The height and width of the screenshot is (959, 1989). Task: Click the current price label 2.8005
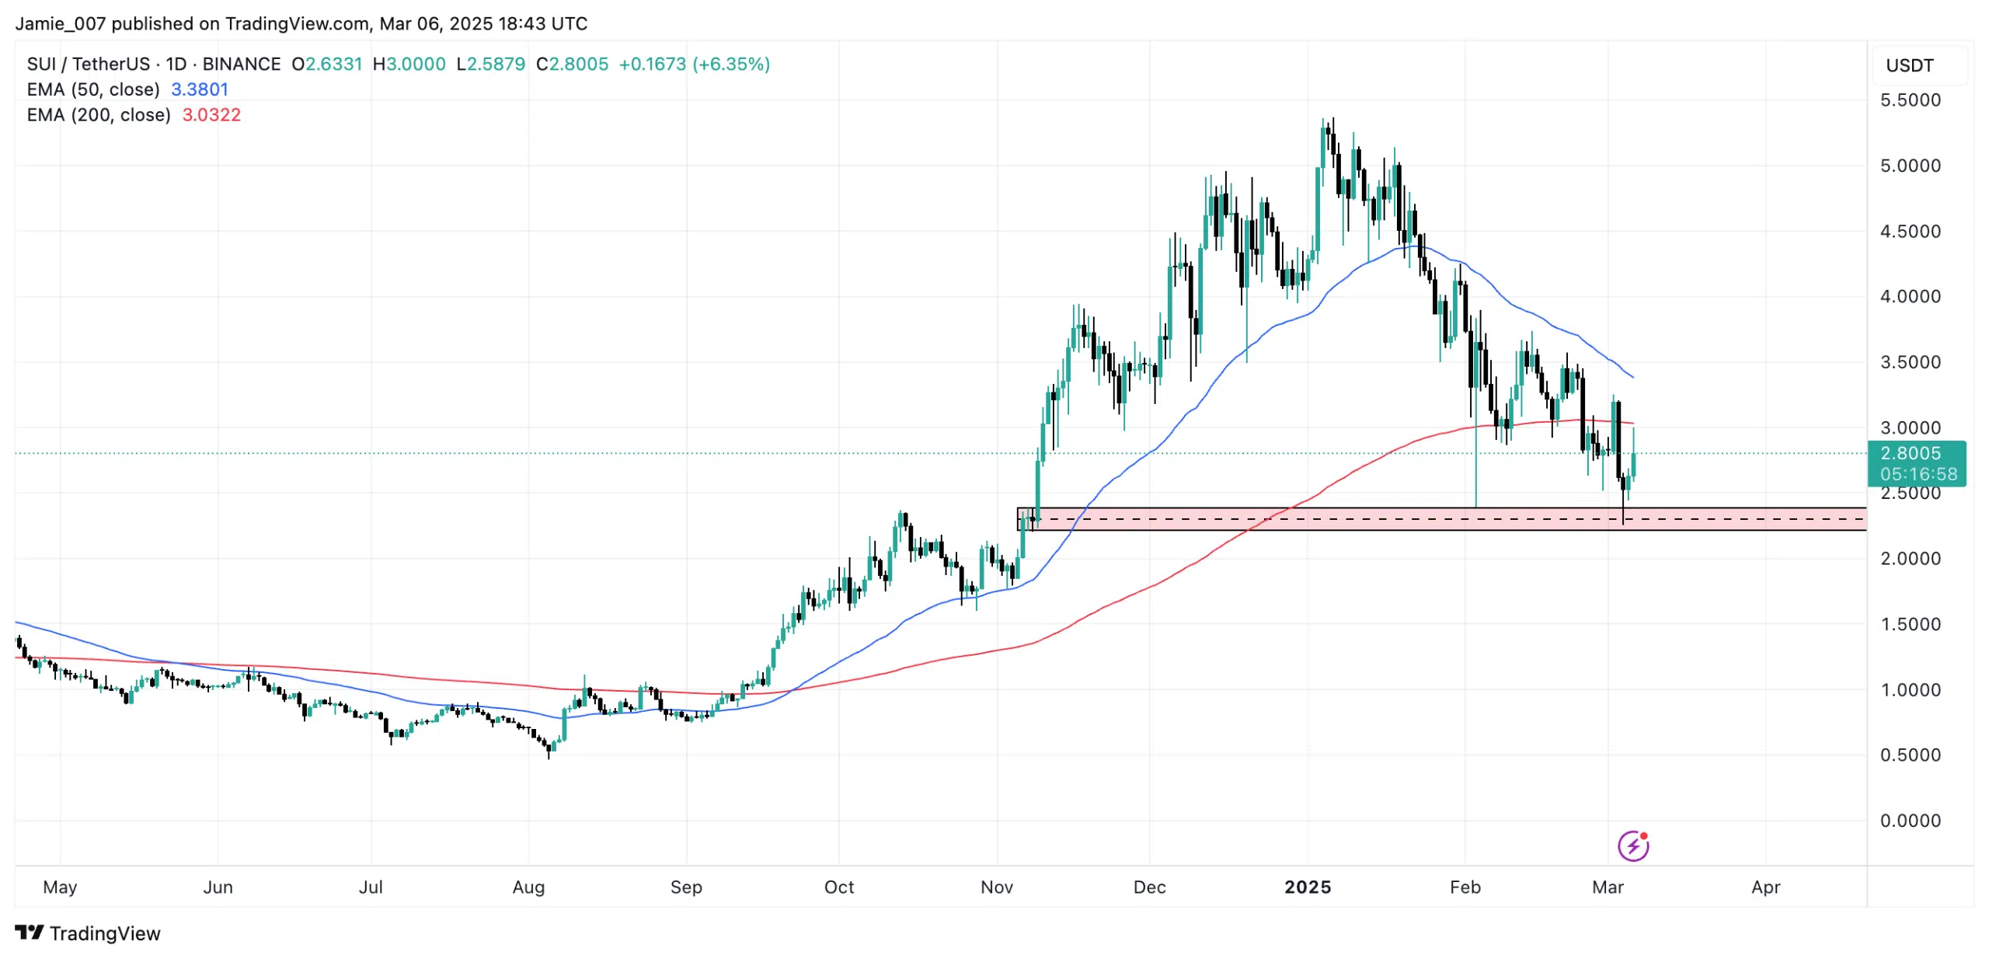click(x=1909, y=453)
